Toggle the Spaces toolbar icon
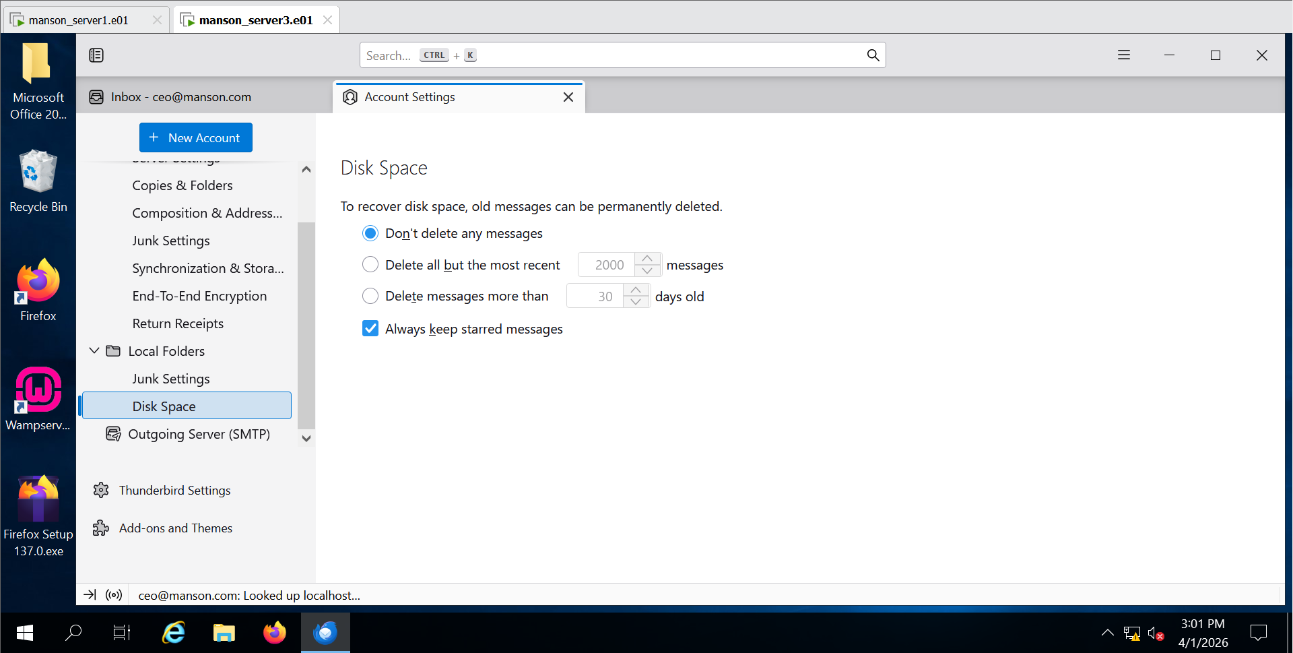Screen dimensions: 1293x653 pos(96,55)
